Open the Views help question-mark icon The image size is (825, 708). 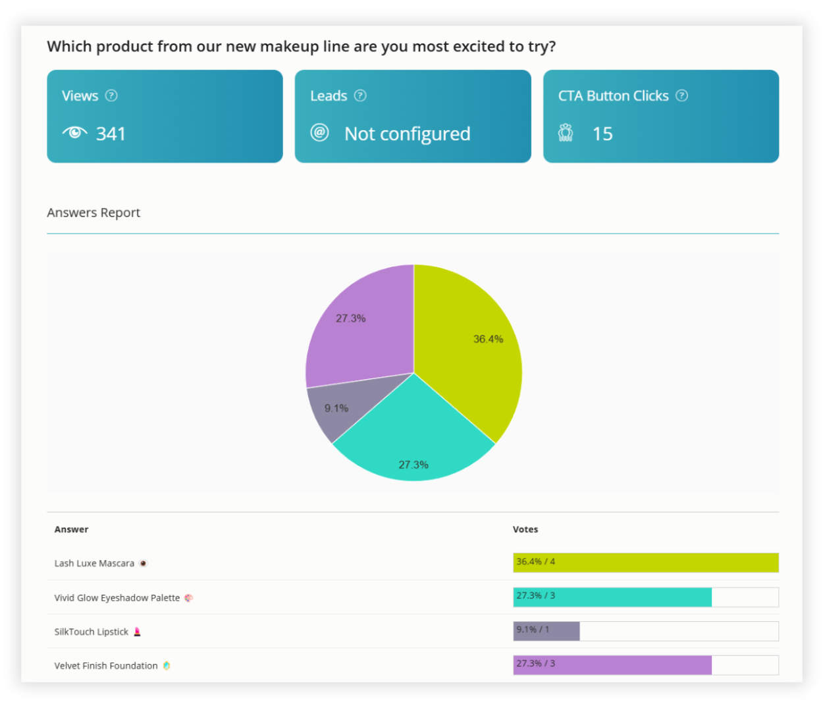point(112,95)
